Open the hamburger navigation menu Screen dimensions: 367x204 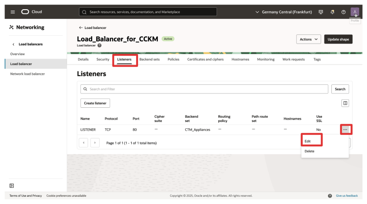pyautogui.click(x=12, y=11)
